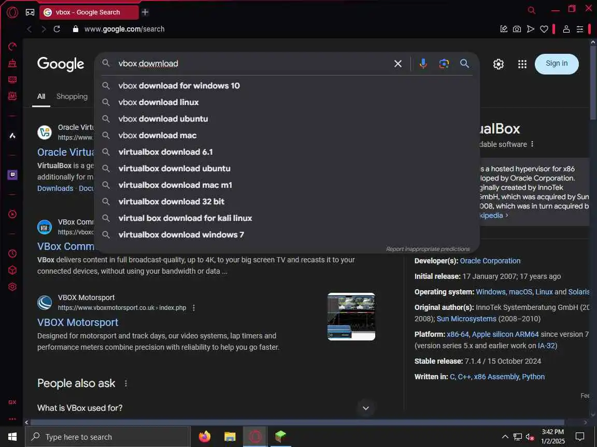
Task: Click Downloads sitelink under Oracle result
Action: 55,188
